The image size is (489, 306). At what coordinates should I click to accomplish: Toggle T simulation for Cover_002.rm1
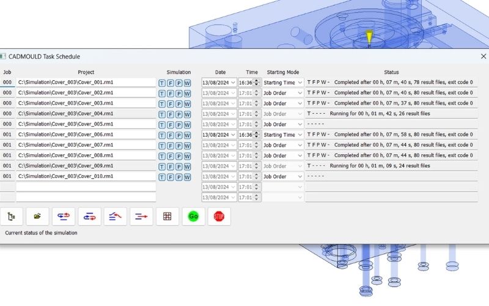click(162, 94)
